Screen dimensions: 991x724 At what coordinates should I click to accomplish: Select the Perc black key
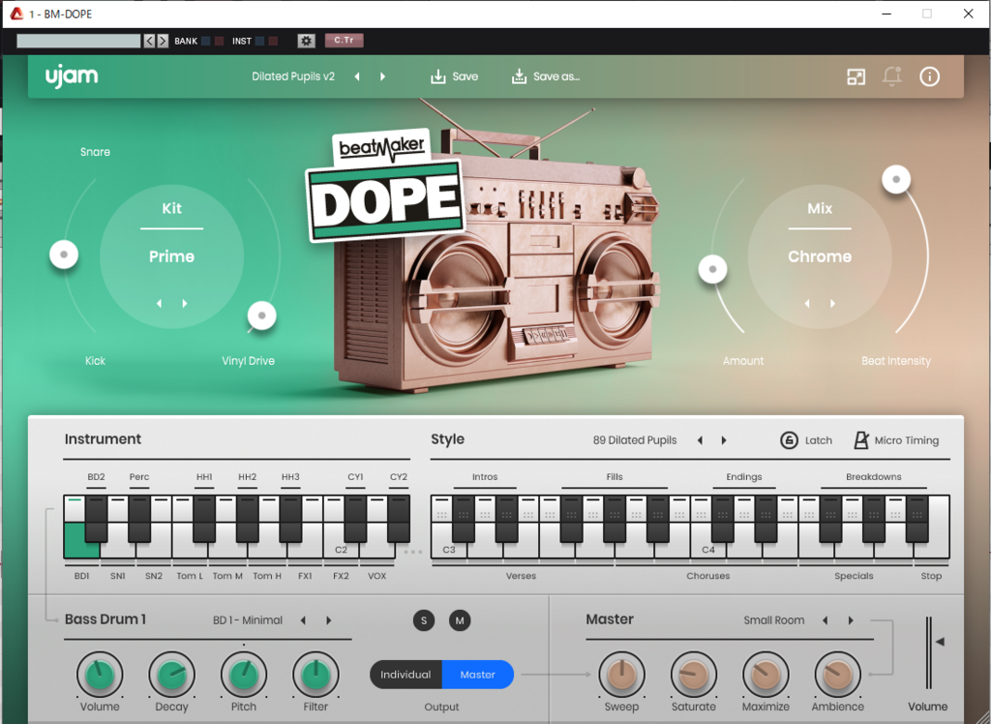click(x=139, y=519)
